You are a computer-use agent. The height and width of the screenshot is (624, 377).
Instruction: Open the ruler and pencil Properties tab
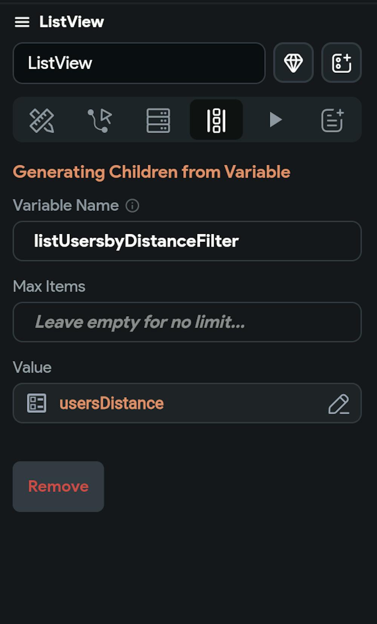[x=42, y=120]
